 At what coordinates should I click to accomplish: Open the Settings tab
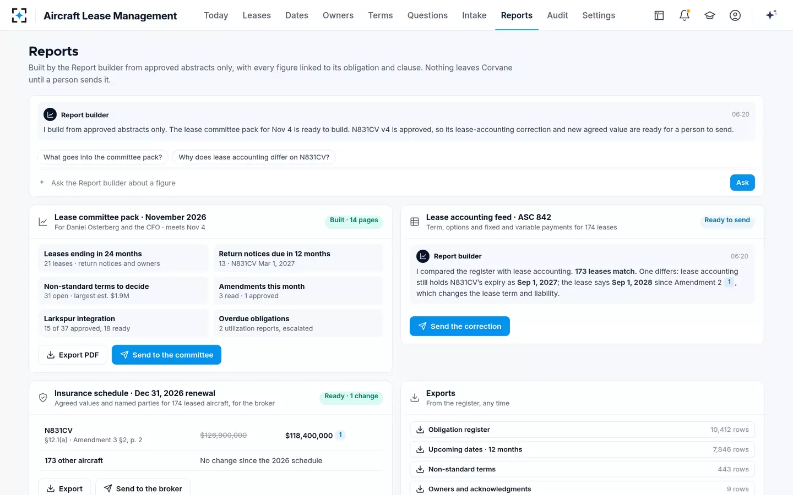point(599,15)
